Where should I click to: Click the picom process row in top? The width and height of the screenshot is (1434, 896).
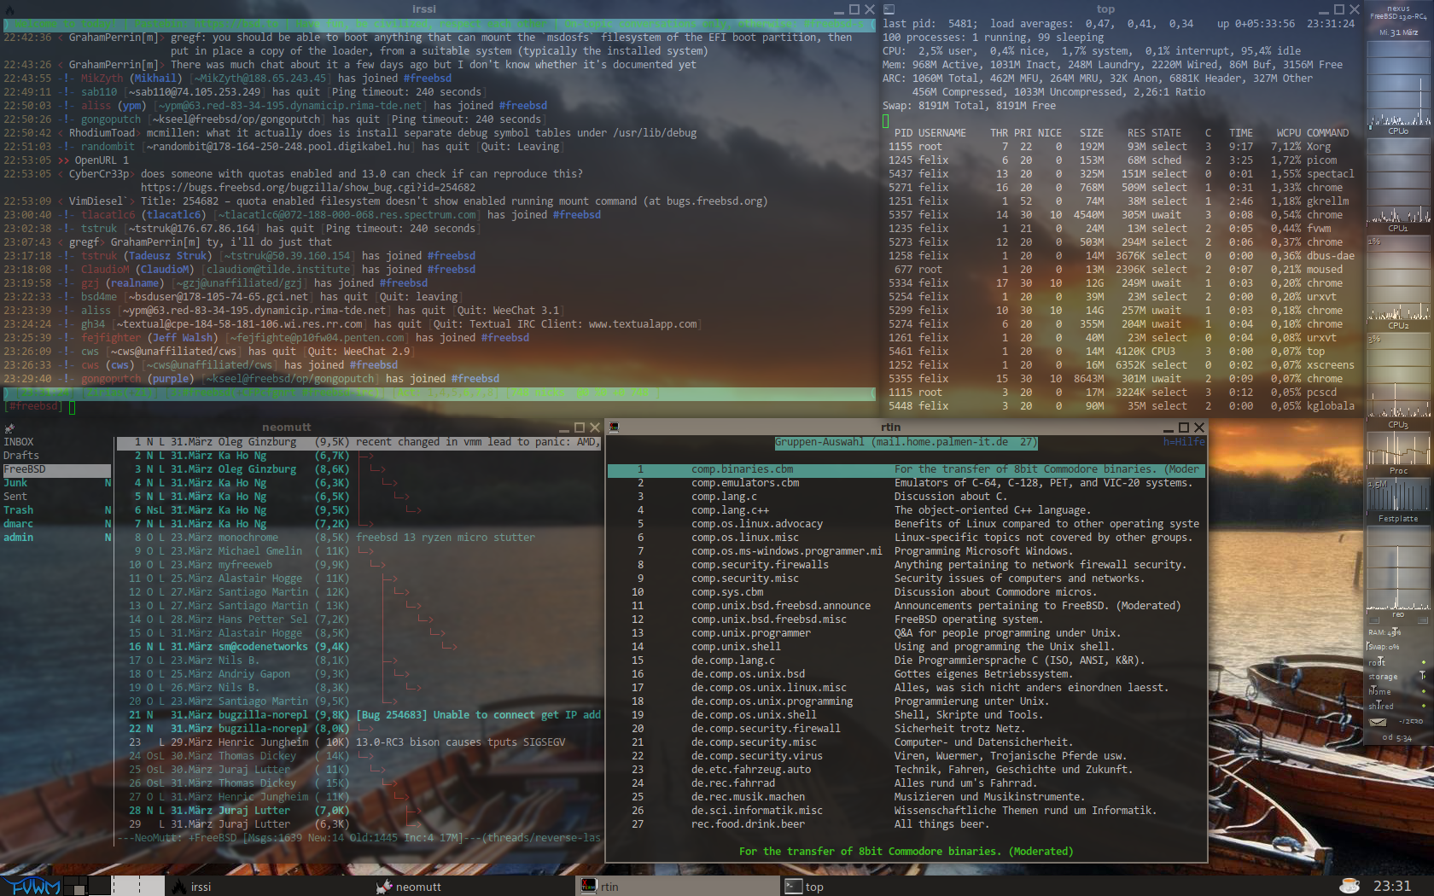tap(1122, 160)
